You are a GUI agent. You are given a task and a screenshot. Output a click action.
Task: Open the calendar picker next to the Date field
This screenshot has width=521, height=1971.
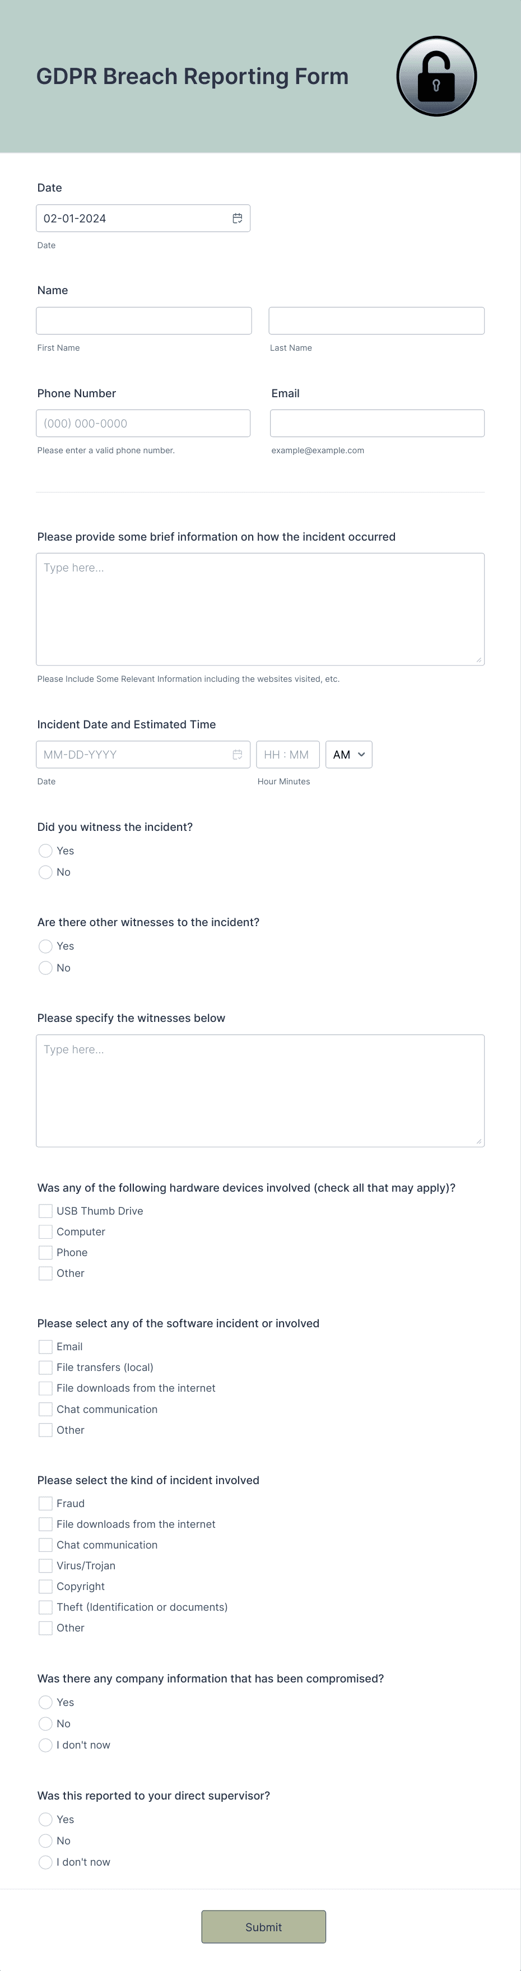238,218
